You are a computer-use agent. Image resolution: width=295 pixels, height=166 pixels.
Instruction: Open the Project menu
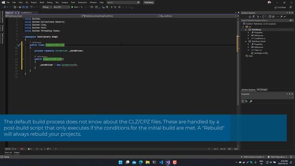(34, 2)
